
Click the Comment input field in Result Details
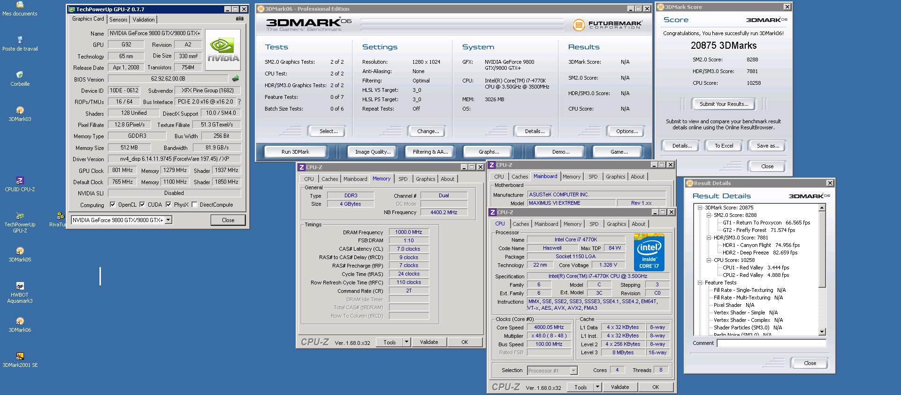coord(771,343)
